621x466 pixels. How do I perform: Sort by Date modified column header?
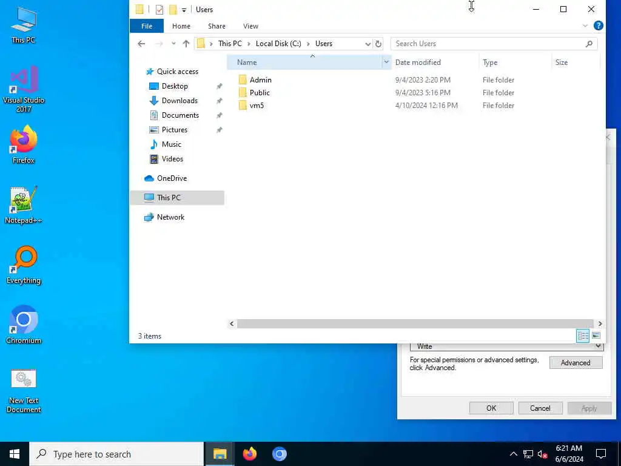[435, 62]
